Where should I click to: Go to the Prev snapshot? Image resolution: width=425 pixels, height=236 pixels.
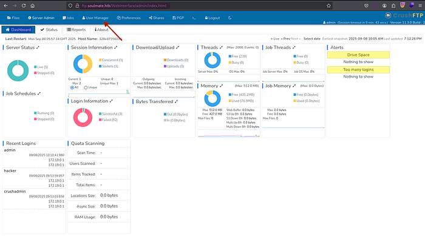[x=286, y=39]
